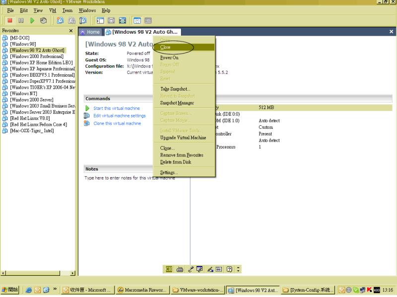Open the System-Config folder taskbar button
Image resolution: width=397 pixels, height=297 pixels.
(308, 290)
